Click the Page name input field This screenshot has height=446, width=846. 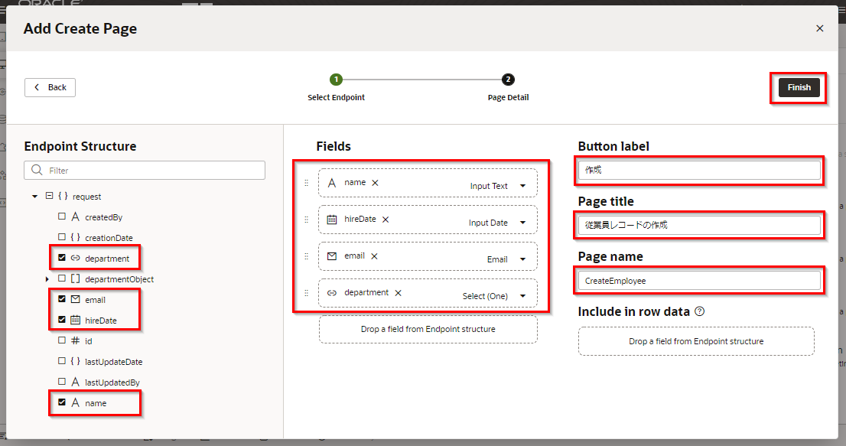pos(699,281)
